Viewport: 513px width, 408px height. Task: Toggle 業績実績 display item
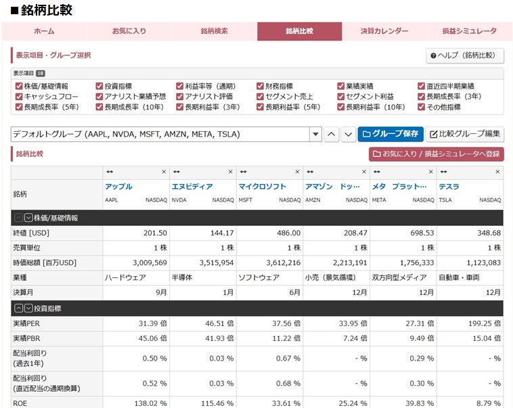[341, 86]
